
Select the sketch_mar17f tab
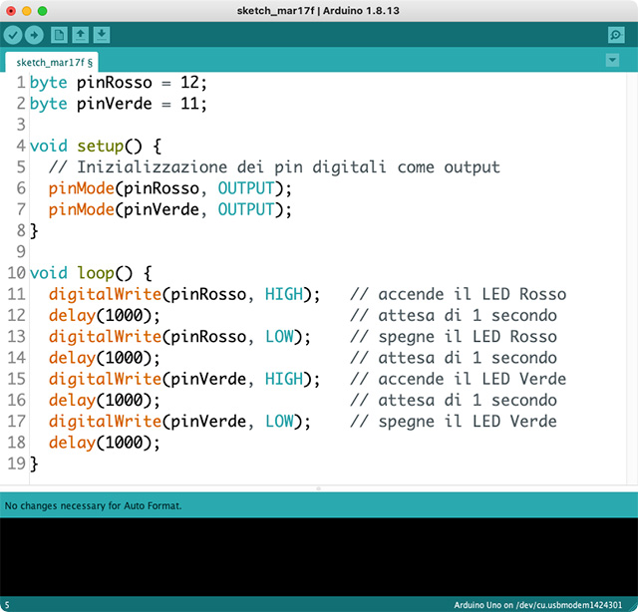(54, 62)
